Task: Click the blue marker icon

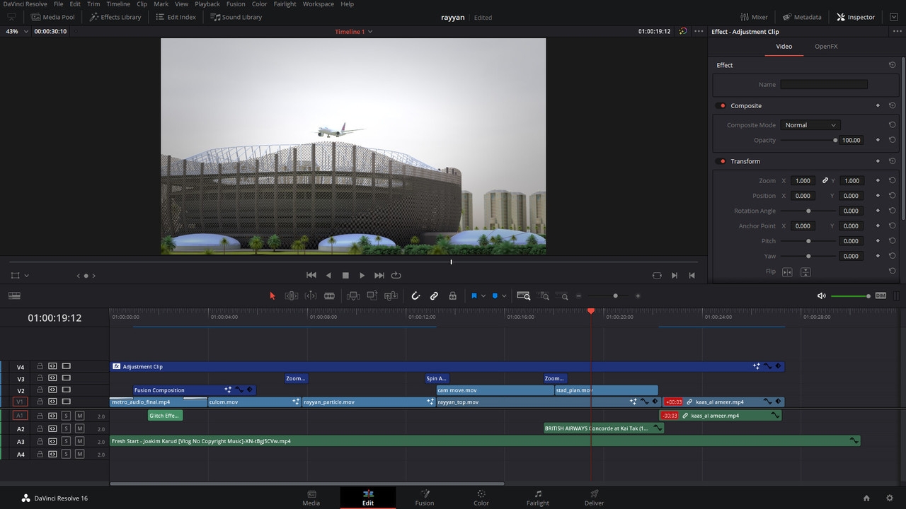Action: [495, 296]
